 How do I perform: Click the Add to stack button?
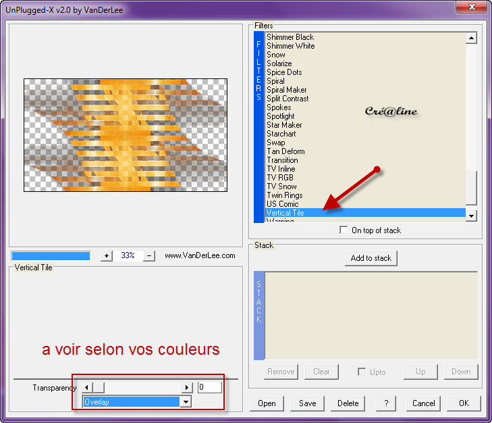pyautogui.click(x=371, y=258)
